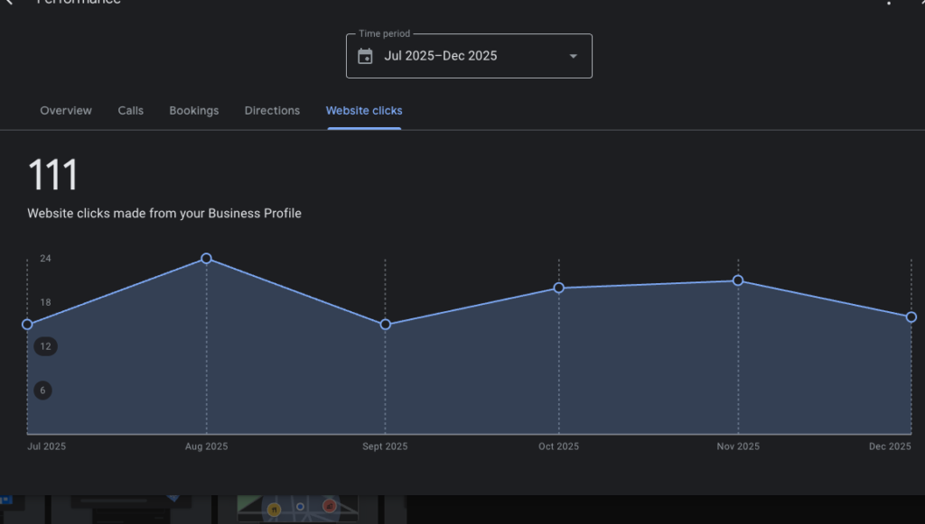Click the "Jul 2025–Dec 2025" date range text

point(441,56)
